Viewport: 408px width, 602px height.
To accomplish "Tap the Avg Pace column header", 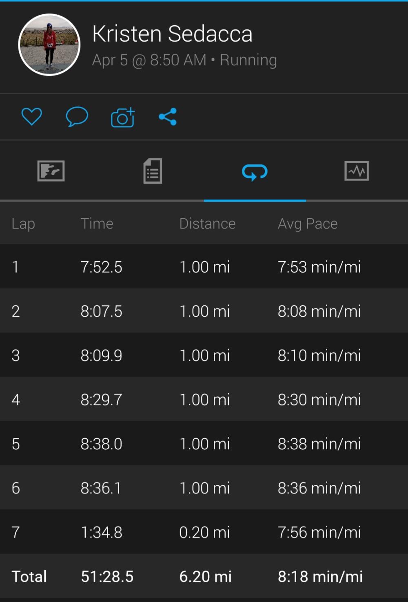I will coord(308,224).
